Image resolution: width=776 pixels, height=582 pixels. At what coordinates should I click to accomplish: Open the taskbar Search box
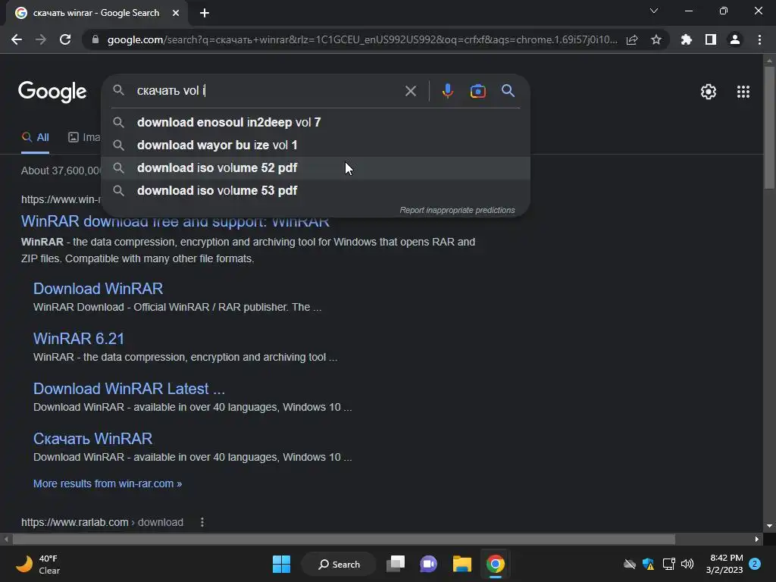click(x=339, y=564)
